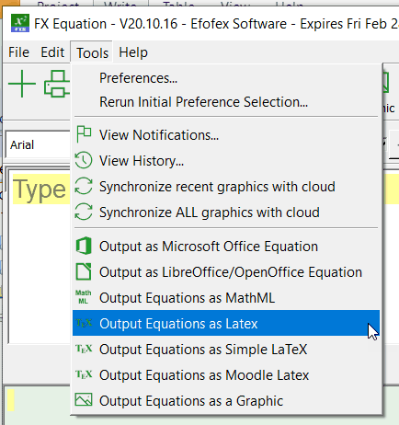
Task: Open the File menu
Action: 18,52
